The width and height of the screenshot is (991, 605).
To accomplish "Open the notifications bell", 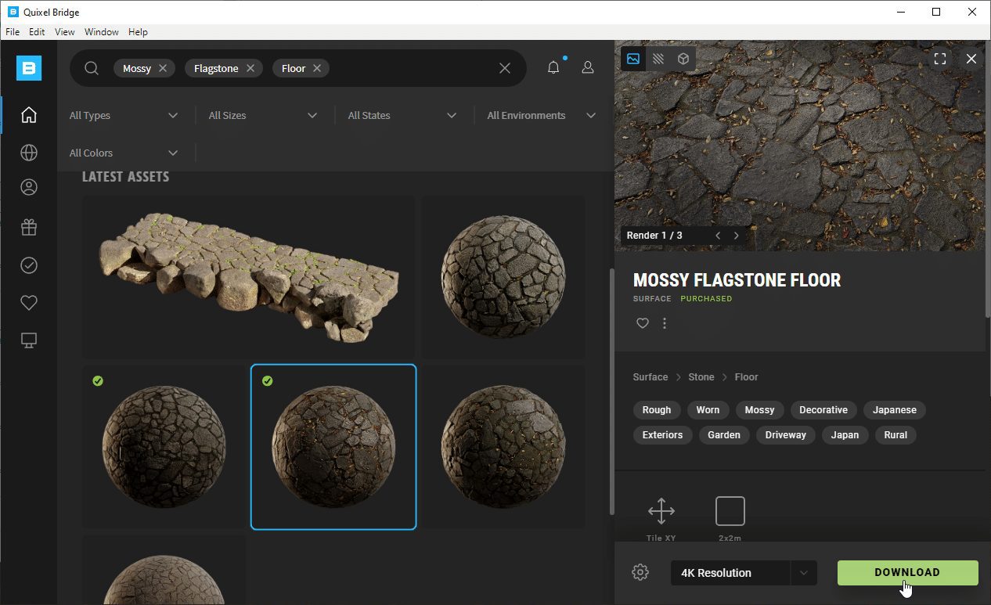I will point(553,68).
